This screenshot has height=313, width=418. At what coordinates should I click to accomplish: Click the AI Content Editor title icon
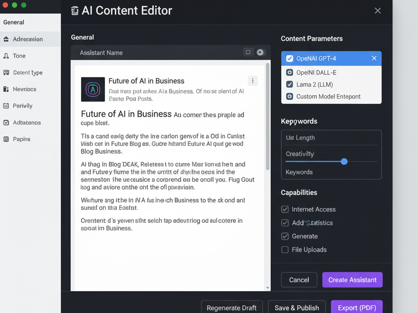coord(75,11)
